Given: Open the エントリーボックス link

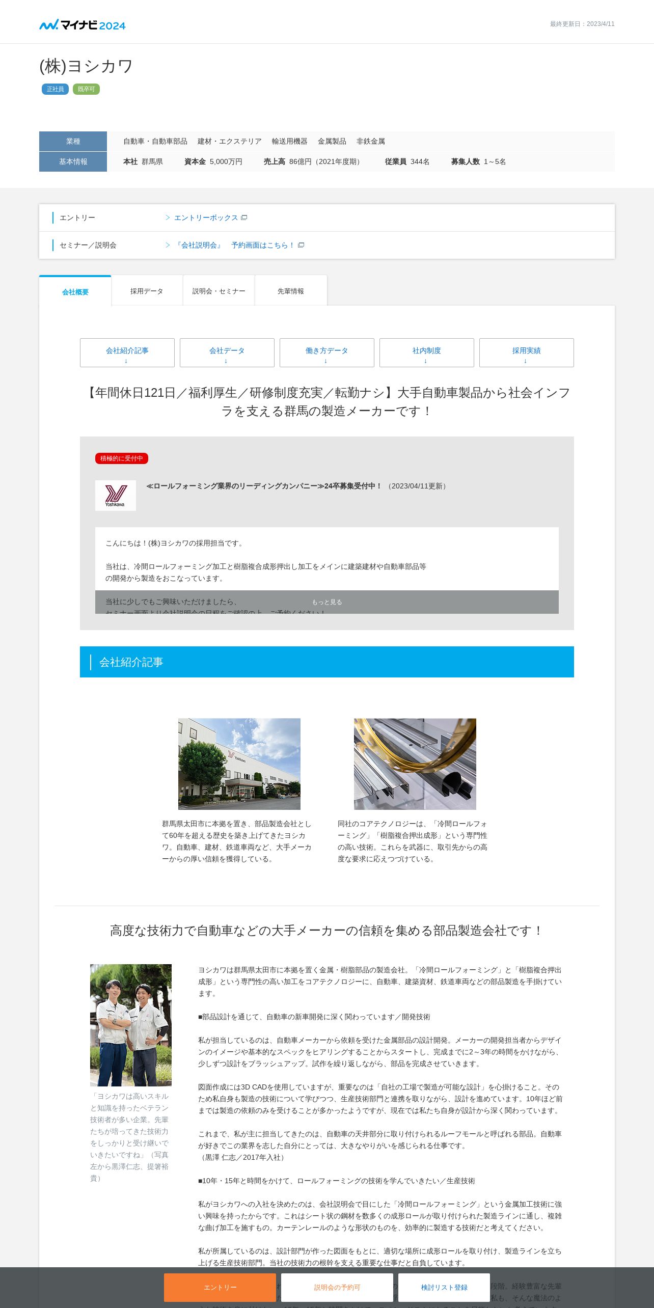Looking at the screenshot, I should point(206,217).
